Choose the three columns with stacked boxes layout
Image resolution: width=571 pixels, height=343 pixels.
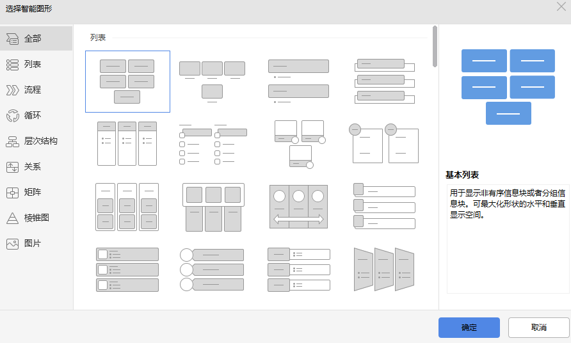tap(127, 207)
